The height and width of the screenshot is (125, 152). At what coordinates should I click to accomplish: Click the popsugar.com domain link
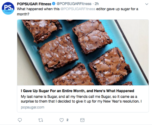(x=32, y=107)
